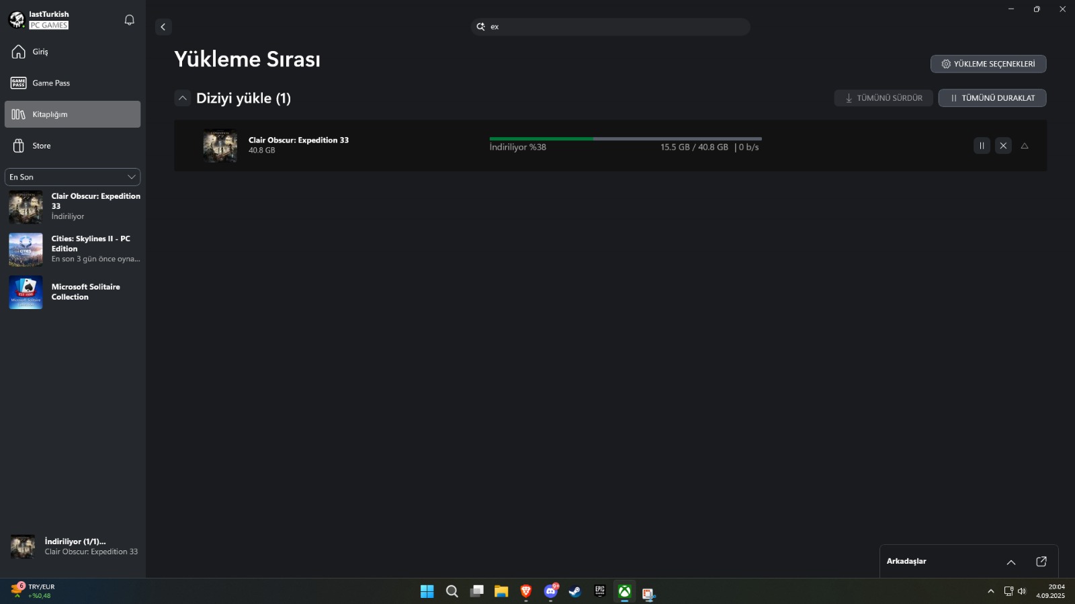Click the Clair Obscur thumbnail in queue
This screenshot has width=1075, height=604.
(x=220, y=146)
